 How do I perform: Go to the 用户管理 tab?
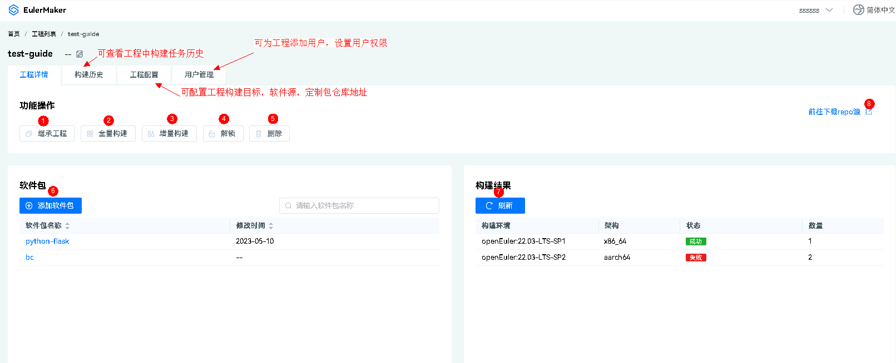coord(199,75)
